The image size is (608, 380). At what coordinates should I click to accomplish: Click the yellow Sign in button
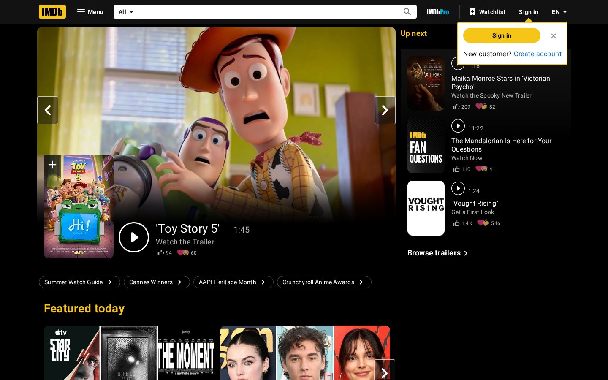pos(502,35)
